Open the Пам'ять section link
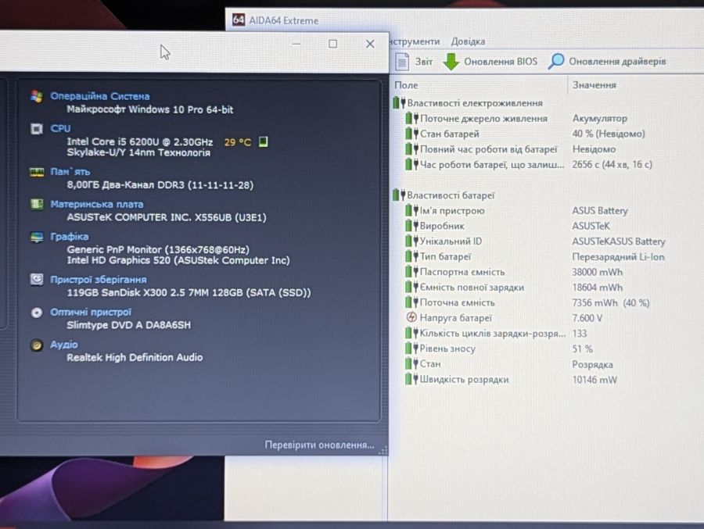The image size is (704, 529). click(x=70, y=172)
